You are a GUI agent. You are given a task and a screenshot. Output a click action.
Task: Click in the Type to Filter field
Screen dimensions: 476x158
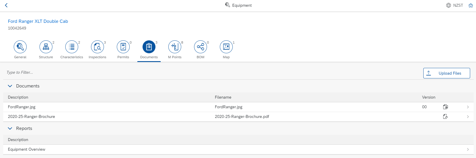tap(212, 73)
